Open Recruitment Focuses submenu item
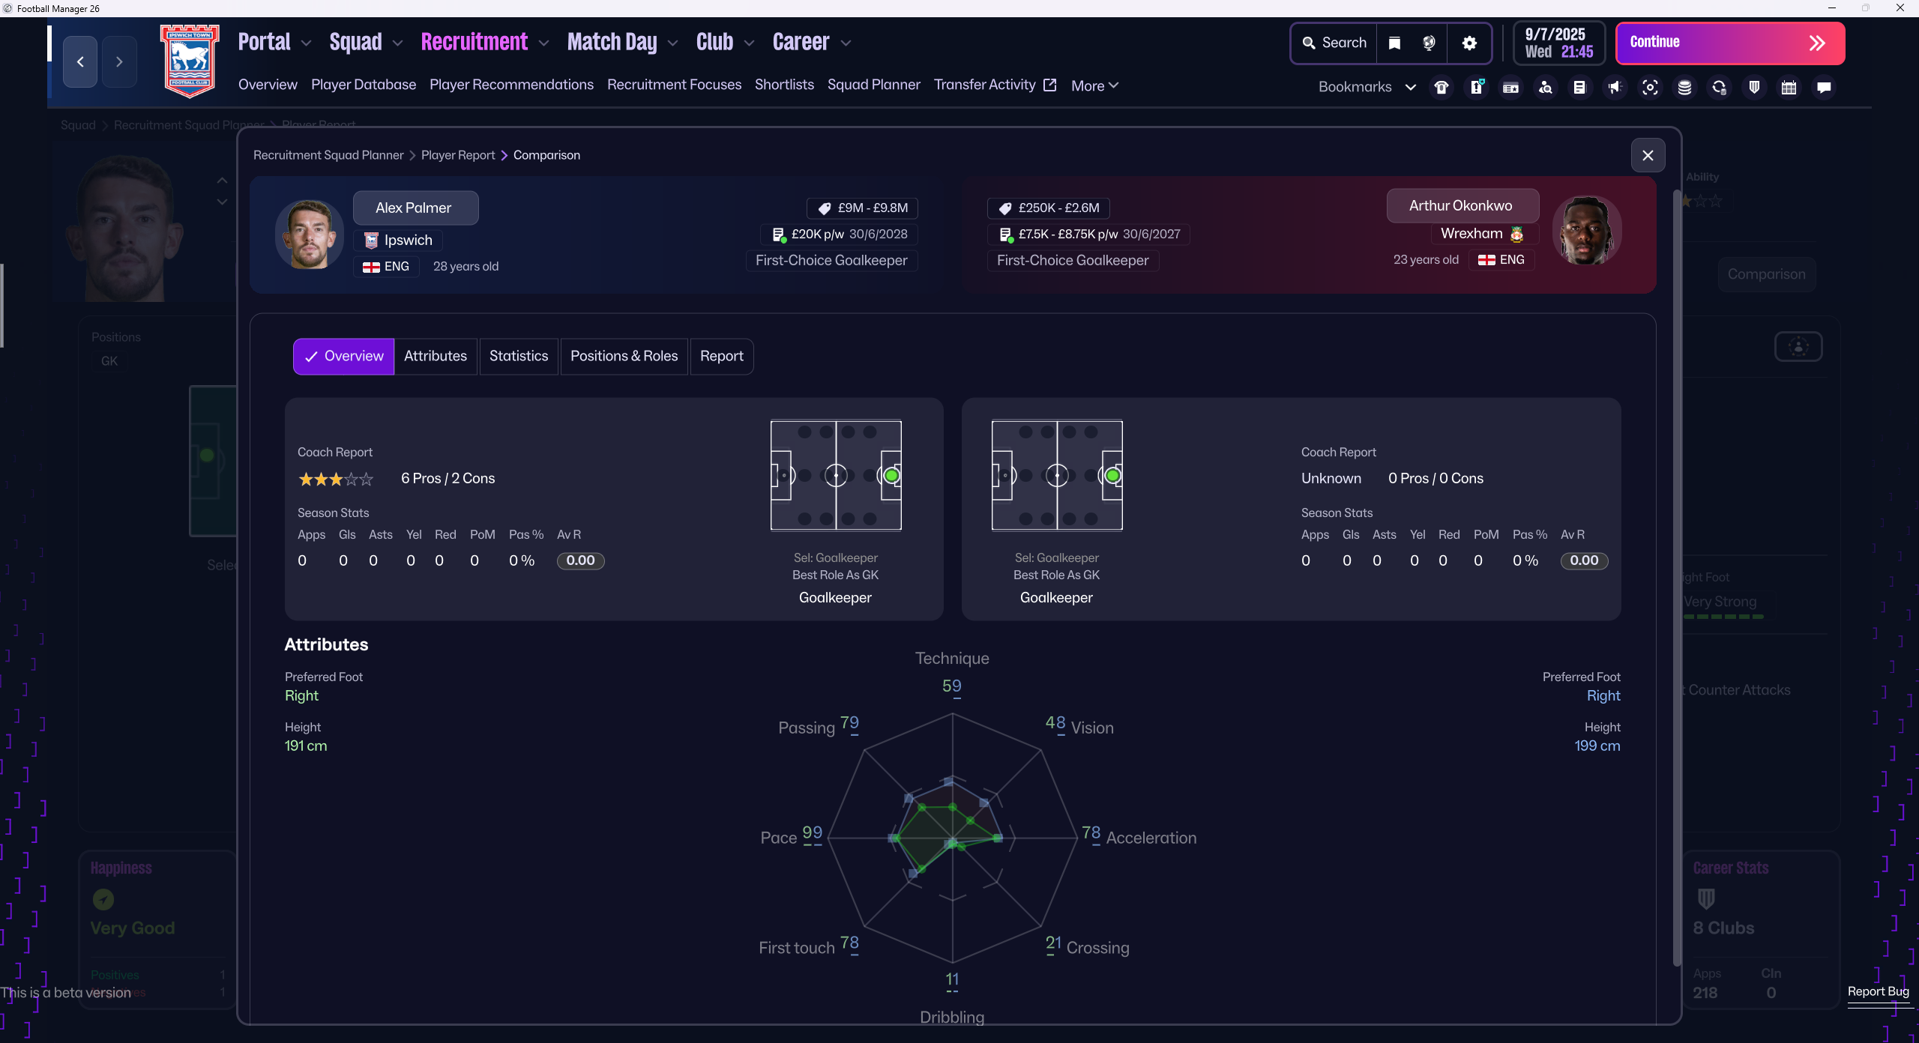1919x1043 pixels. [x=674, y=85]
